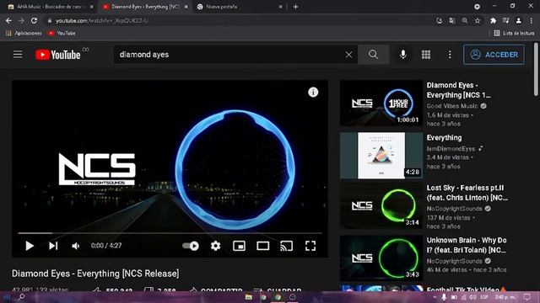This screenshot has width=540, height=303.
Task: Open YouTube apps grid
Action: click(x=426, y=55)
